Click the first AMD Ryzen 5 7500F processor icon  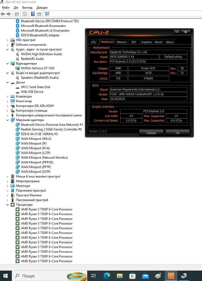click(x=18, y=209)
